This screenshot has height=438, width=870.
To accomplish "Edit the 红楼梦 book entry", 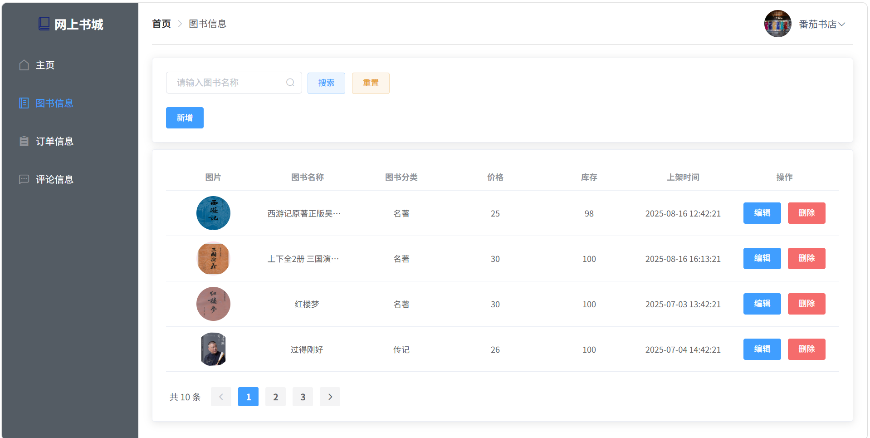I will coord(762,304).
